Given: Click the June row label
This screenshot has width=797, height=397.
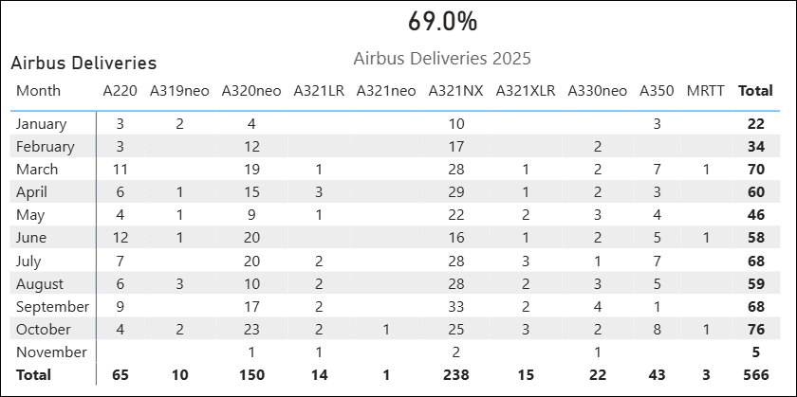Looking at the screenshot, I should (x=33, y=238).
